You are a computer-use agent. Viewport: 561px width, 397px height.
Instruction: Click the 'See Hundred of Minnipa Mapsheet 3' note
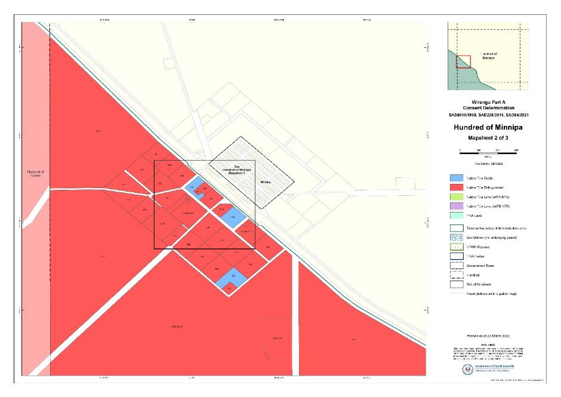tap(236, 170)
